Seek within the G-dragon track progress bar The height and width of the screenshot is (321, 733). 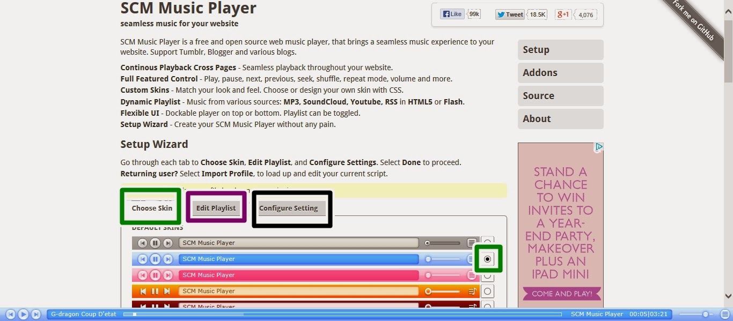pos(342,315)
